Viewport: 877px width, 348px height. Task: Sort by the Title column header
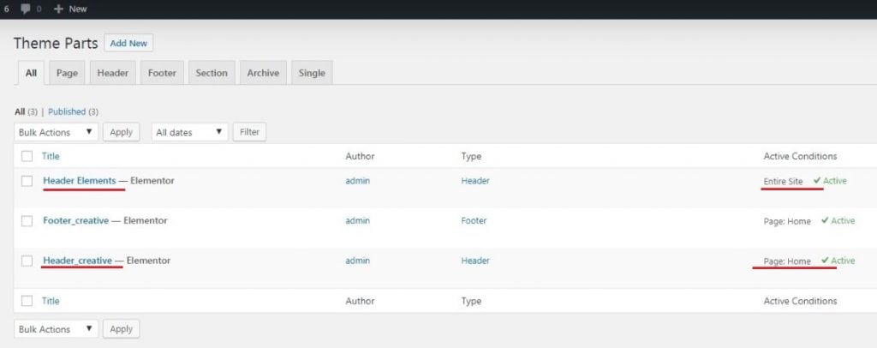(51, 156)
